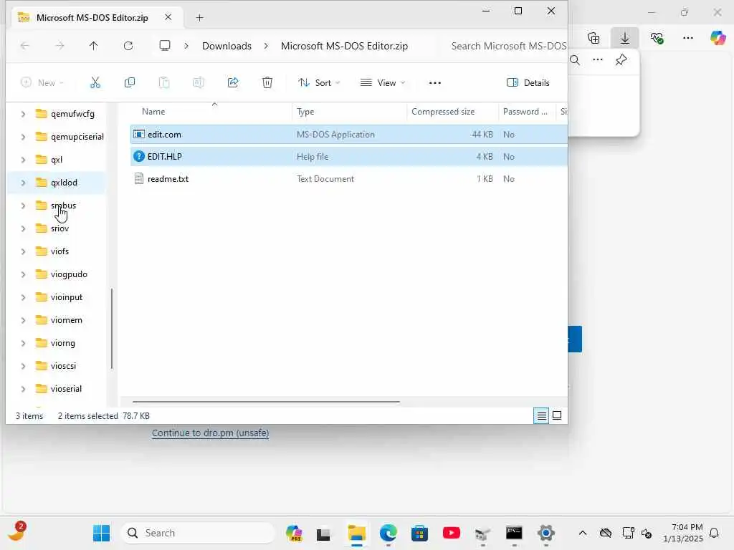The height and width of the screenshot is (550, 734).
Task: Click the Cut scissors icon
Action: click(95, 83)
